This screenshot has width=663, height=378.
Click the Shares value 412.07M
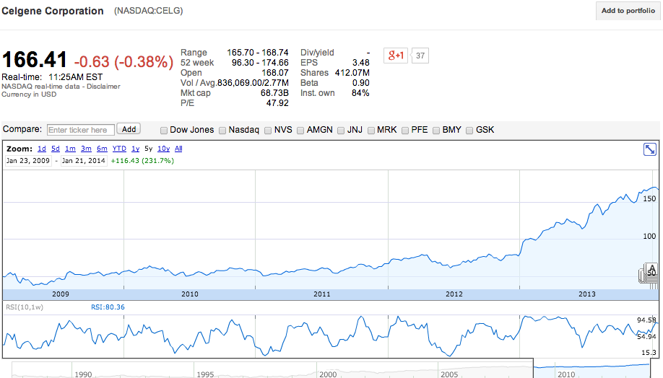pos(352,73)
